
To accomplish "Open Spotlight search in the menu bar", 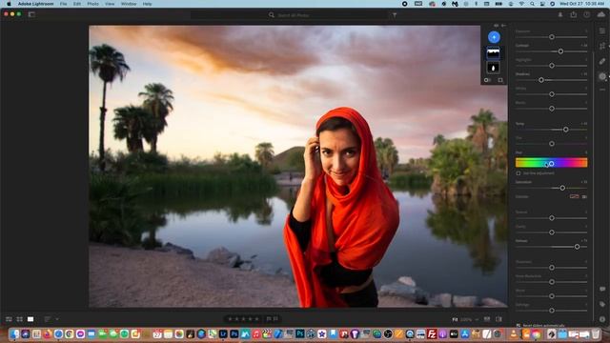I will tap(532, 4).
